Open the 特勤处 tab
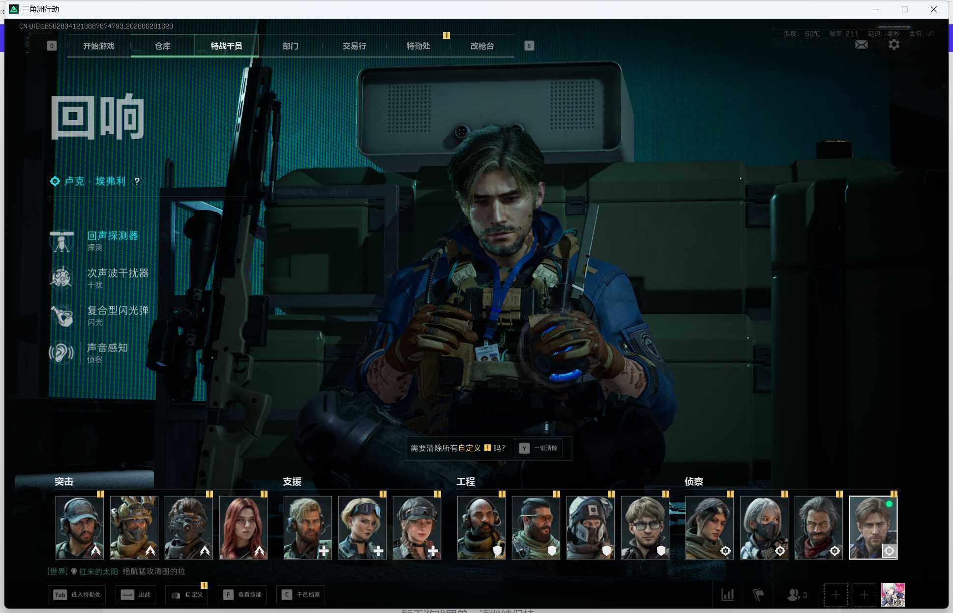This screenshot has width=953, height=613. click(x=418, y=46)
